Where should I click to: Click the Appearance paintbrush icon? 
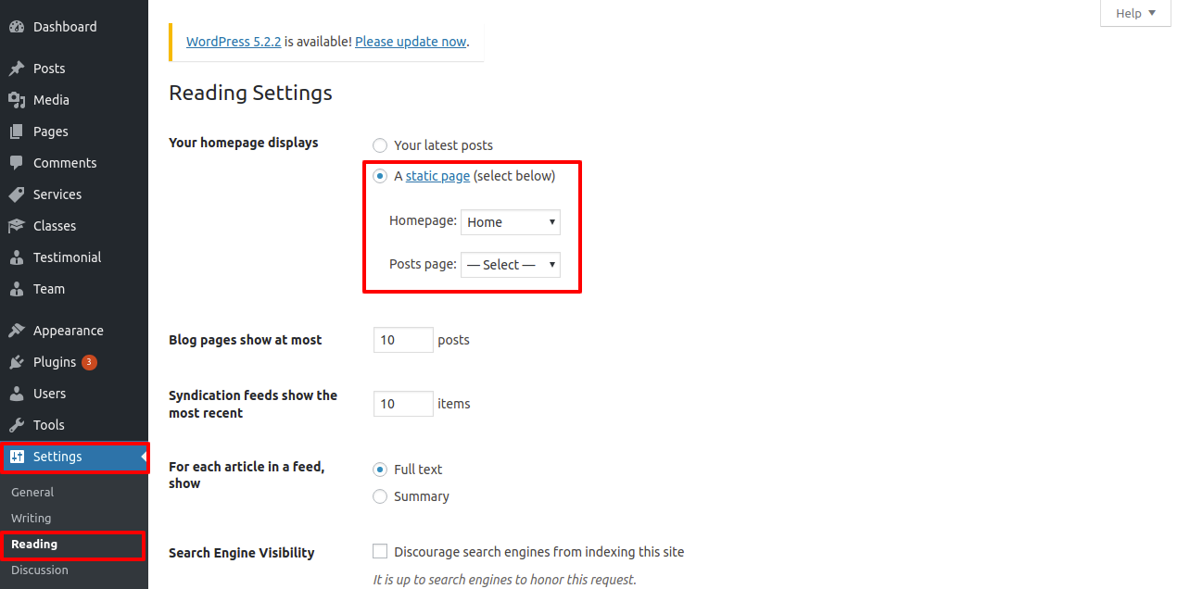tap(17, 331)
